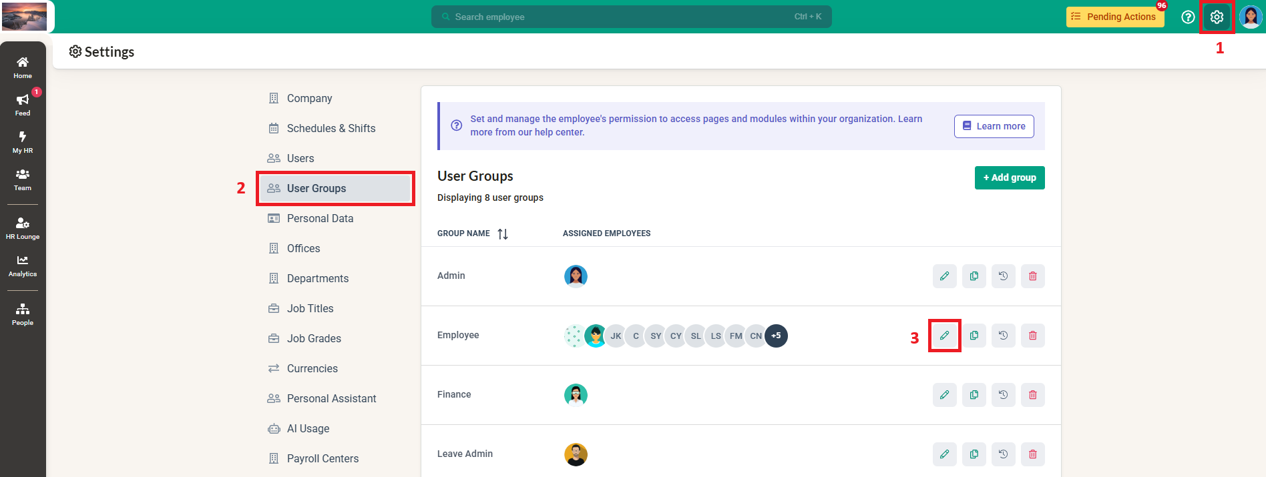Image resolution: width=1266 pixels, height=477 pixels.
Task: Duplicate the Admin user group
Action: [974, 276]
